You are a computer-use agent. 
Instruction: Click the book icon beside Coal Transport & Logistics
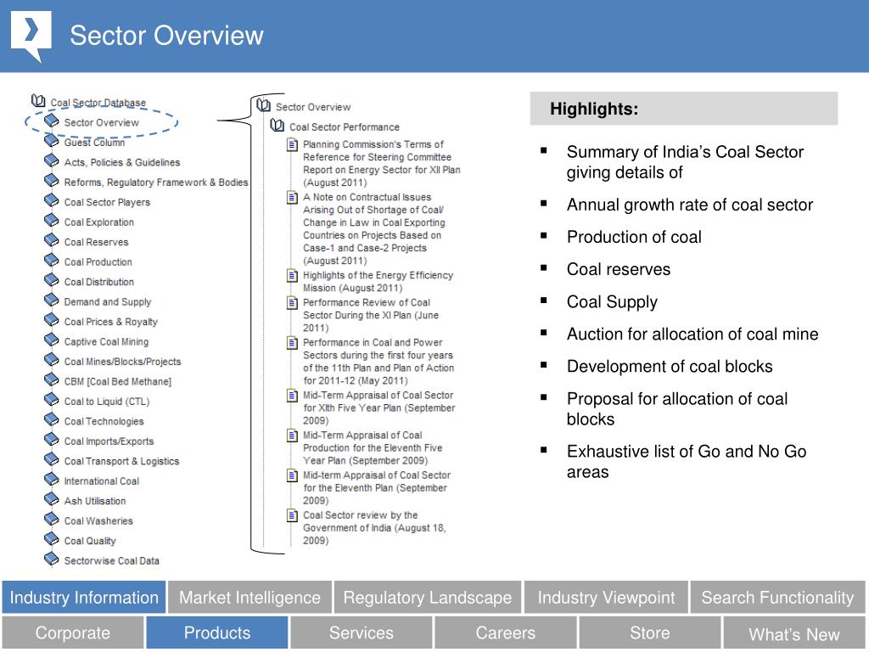tap(52, 459)
